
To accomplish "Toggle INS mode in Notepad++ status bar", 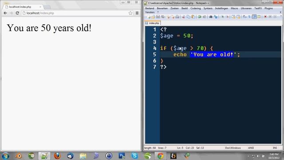I will tap(275, 148).
